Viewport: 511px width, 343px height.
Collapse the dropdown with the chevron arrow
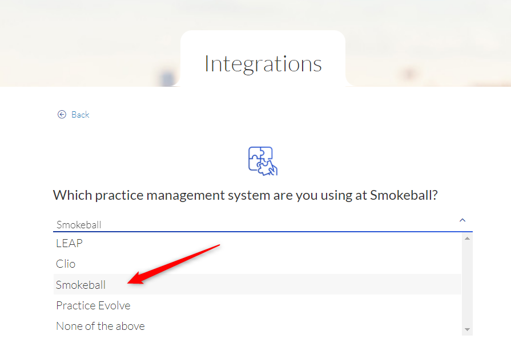point(462,220)
